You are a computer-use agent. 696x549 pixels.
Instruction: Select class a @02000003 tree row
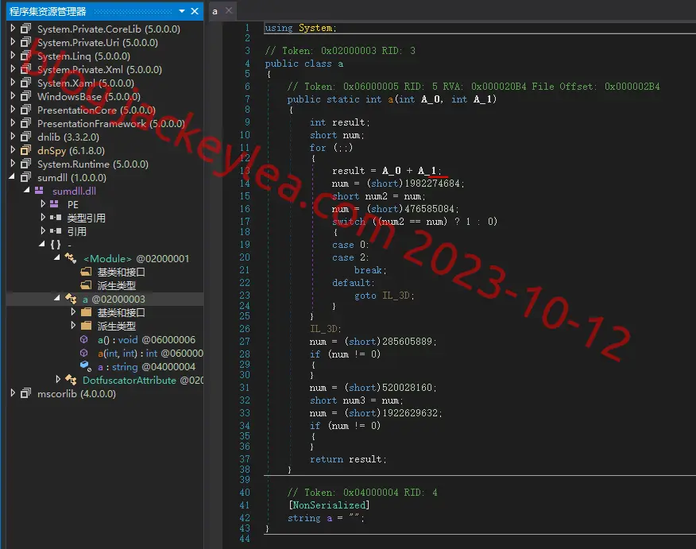point(105,300)
